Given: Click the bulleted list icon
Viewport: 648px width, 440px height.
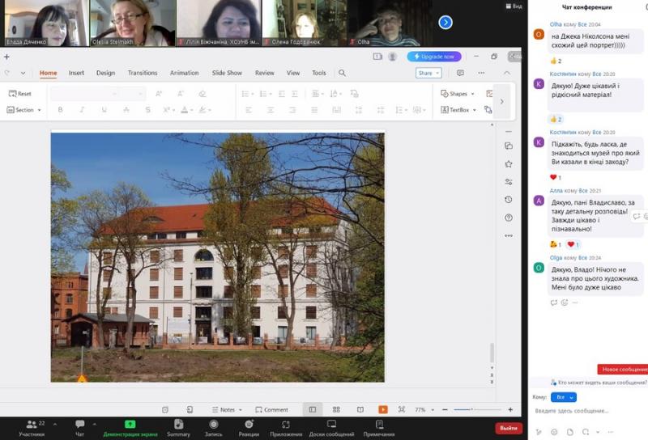Looking at the screenshot, I should 247,94.
